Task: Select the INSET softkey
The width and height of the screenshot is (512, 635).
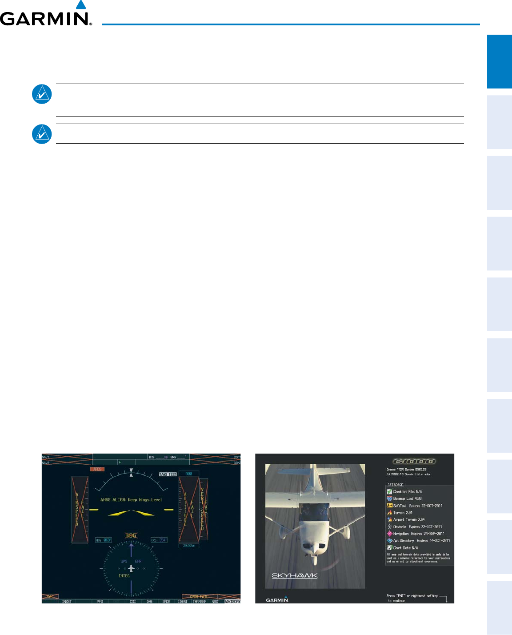Action: coord(67,602)
